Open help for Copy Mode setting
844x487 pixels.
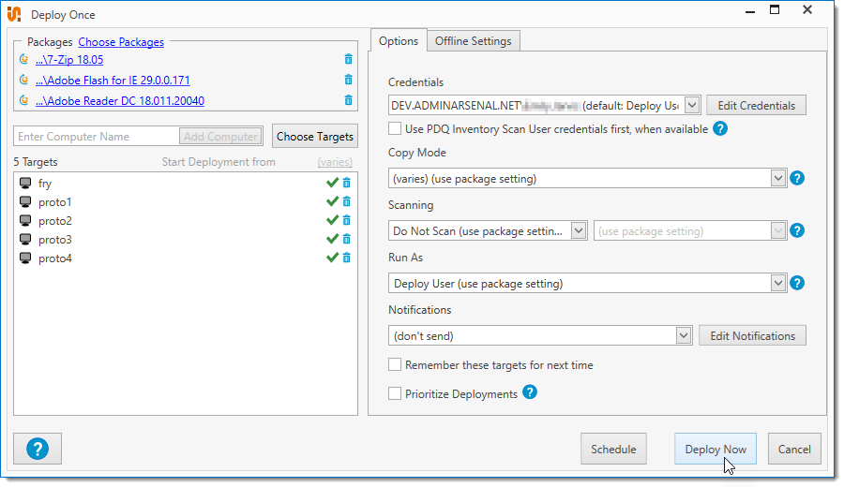797,178
